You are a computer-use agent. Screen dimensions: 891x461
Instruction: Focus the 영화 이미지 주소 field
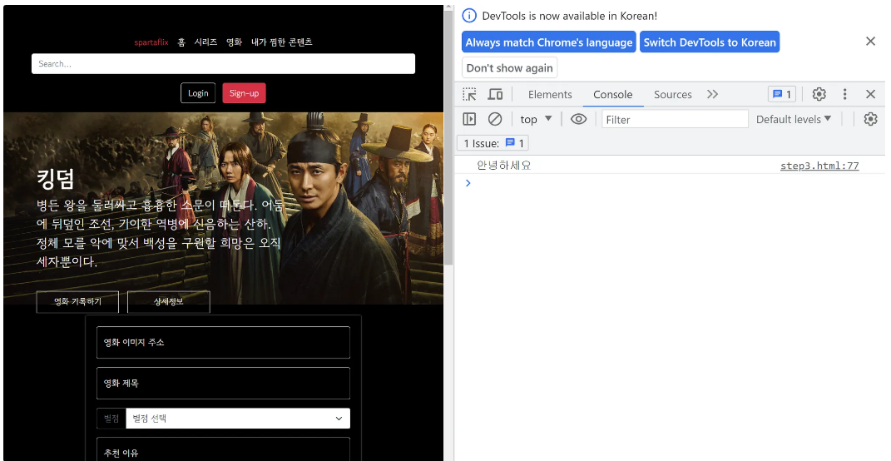click(x=223, y=342)
